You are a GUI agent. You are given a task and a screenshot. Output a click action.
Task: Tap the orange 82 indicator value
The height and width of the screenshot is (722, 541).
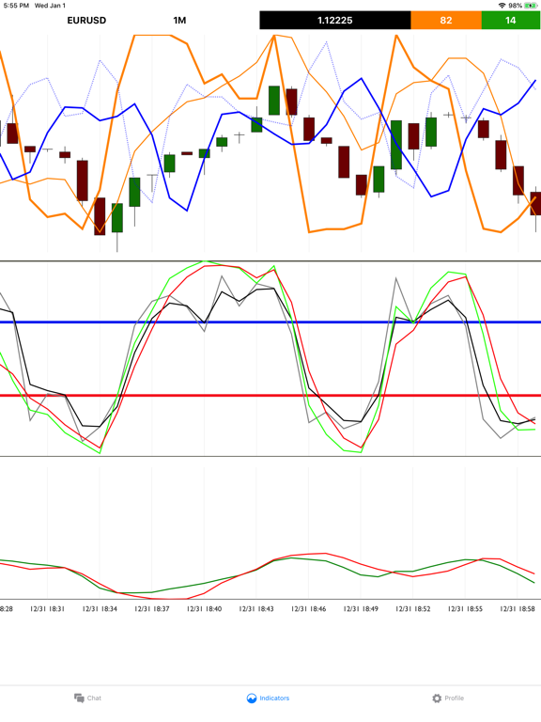point(446,21)
